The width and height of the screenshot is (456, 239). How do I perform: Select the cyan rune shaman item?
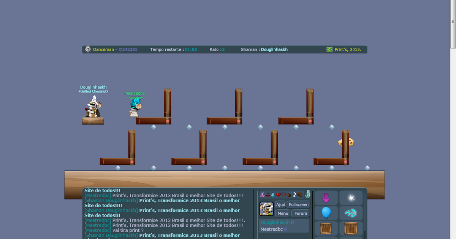click(351, 213)
